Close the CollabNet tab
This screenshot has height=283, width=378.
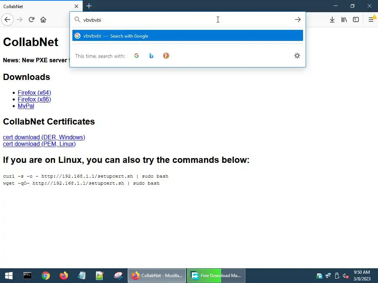pos(76,6)
